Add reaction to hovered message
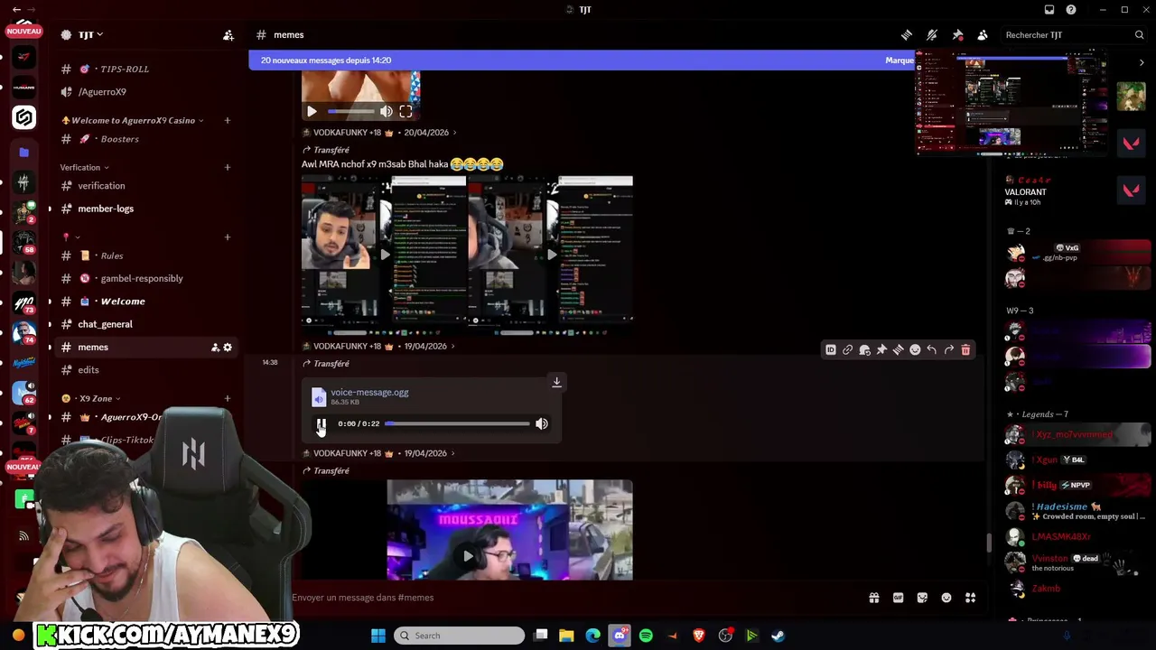Image resolution: width=1156 pixels, height=650 pixels. click(x=915, y=350)
